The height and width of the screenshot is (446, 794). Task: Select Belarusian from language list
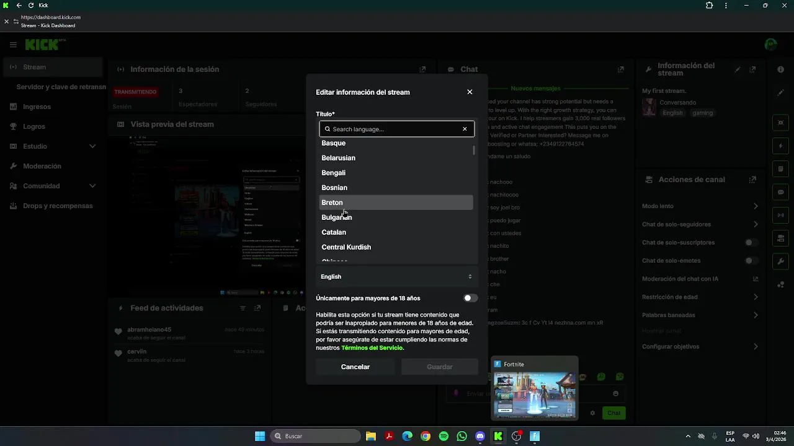[x=396, y=158]
